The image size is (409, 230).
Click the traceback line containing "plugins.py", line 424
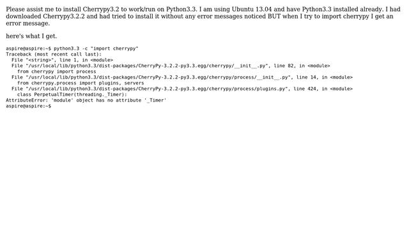click(181, 89)
